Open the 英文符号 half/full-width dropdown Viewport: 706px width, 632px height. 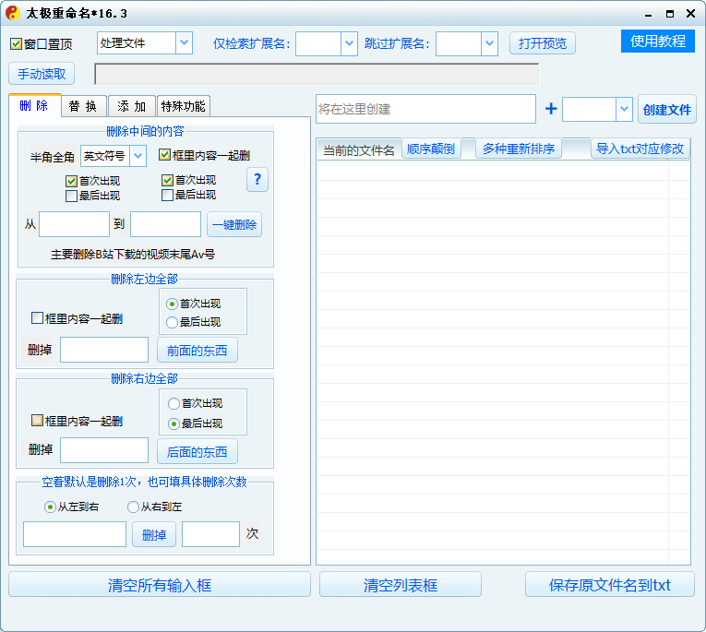pyautogui.click(x=138, y=156)
